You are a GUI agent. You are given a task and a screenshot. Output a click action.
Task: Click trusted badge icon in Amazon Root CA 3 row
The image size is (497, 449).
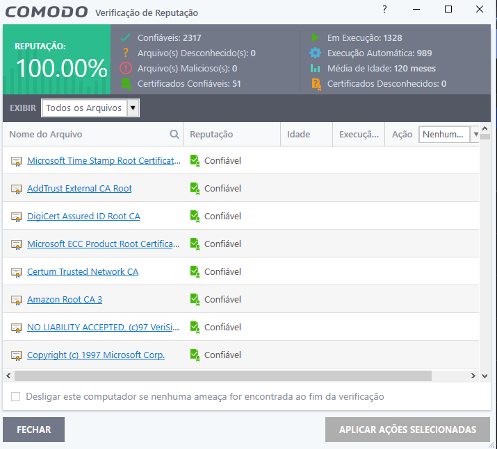tap(195, 300)
